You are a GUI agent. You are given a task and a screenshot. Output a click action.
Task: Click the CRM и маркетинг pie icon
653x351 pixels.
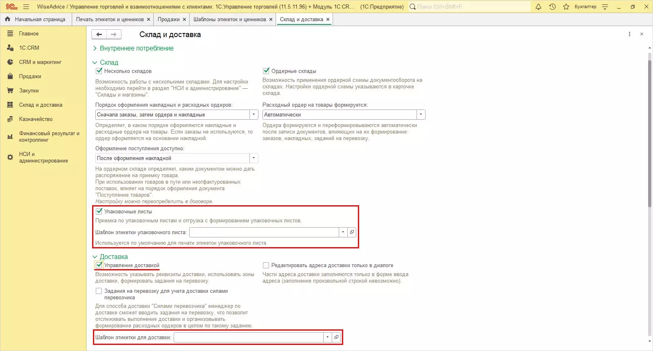(x=10, y=62)
